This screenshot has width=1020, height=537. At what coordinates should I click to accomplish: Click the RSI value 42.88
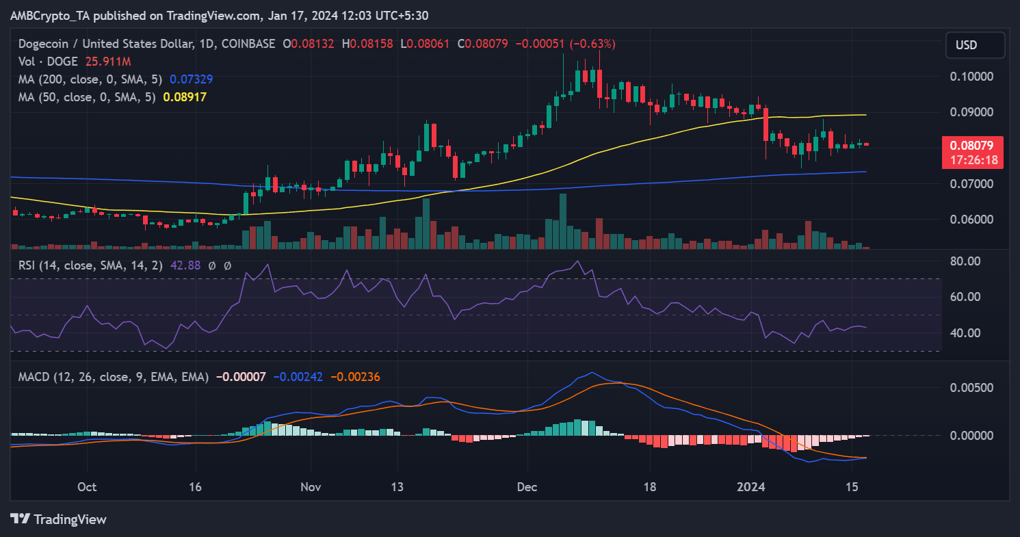tap(184, 265)
